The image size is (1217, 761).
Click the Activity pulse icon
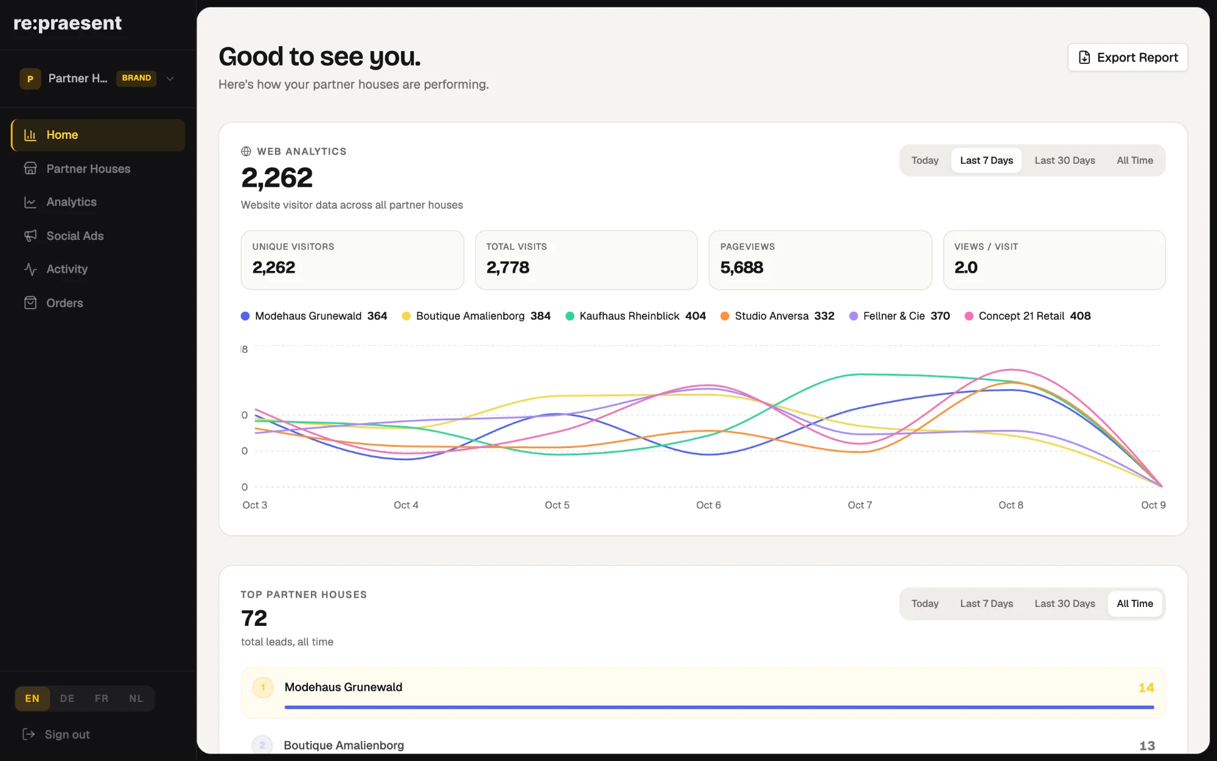coord(30,269)
